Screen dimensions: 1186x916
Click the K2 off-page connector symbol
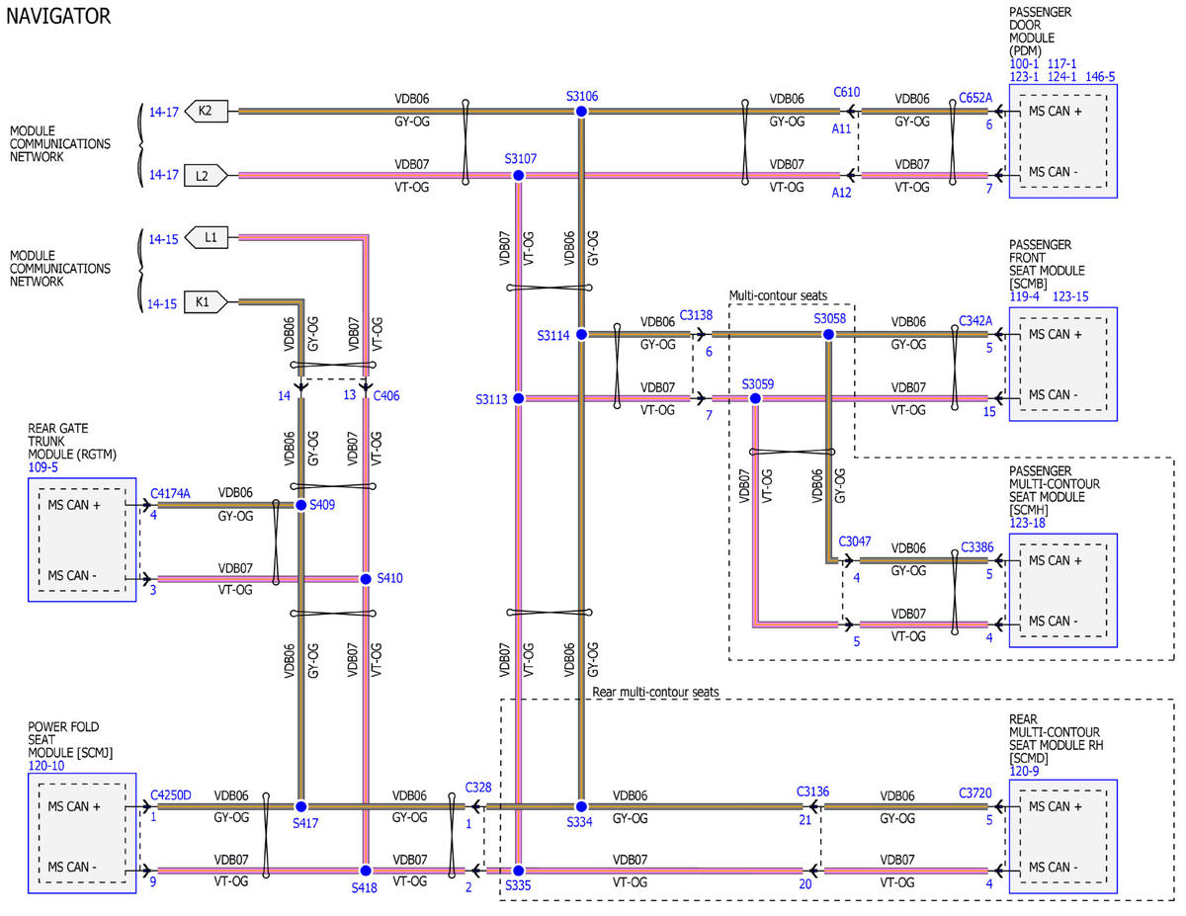(206, 112)
